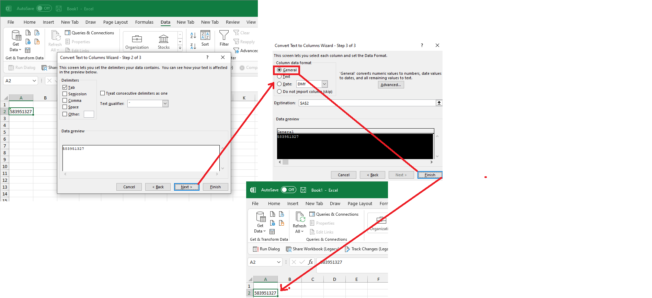Enable Treat consecutive delimiters as one
The height and width of the screenshot is (298, 652).
(x=102, y=93)
